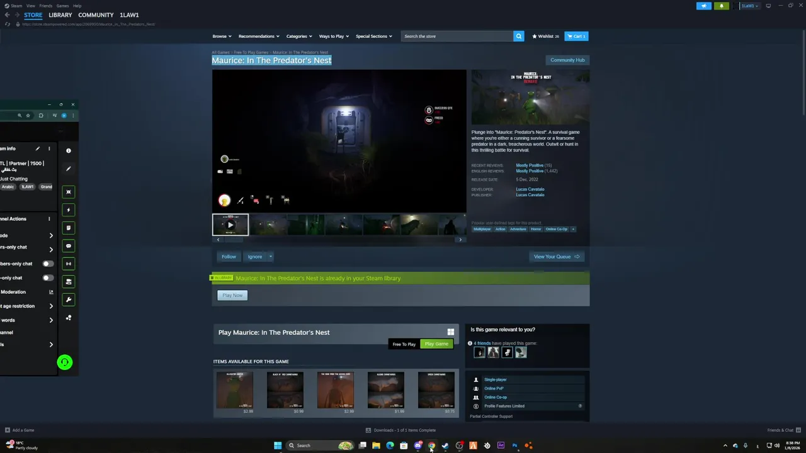Viewport: 806px width, 453px height.
Task: Open the Recommendations dropdown
Action: click(x=259, y=36)
